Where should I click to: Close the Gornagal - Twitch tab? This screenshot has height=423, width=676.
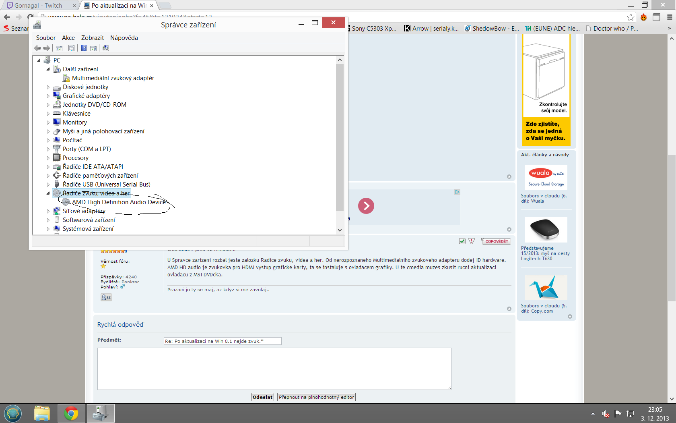(74, 6)
